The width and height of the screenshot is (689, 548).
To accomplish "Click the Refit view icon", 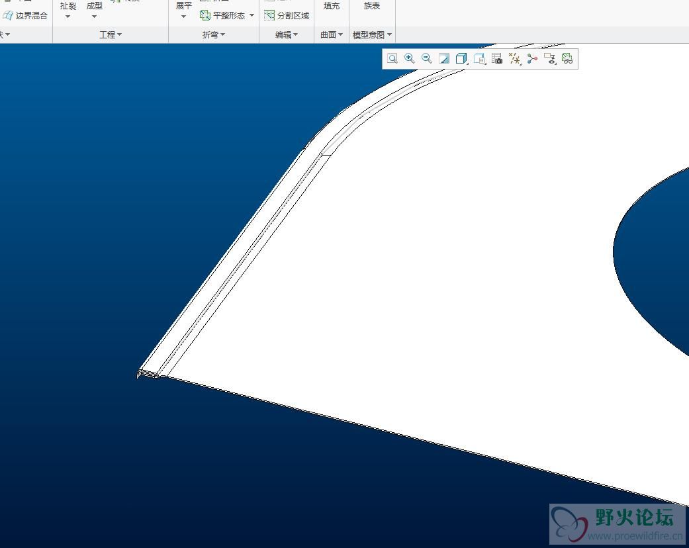I will click(x=392, y=58).
